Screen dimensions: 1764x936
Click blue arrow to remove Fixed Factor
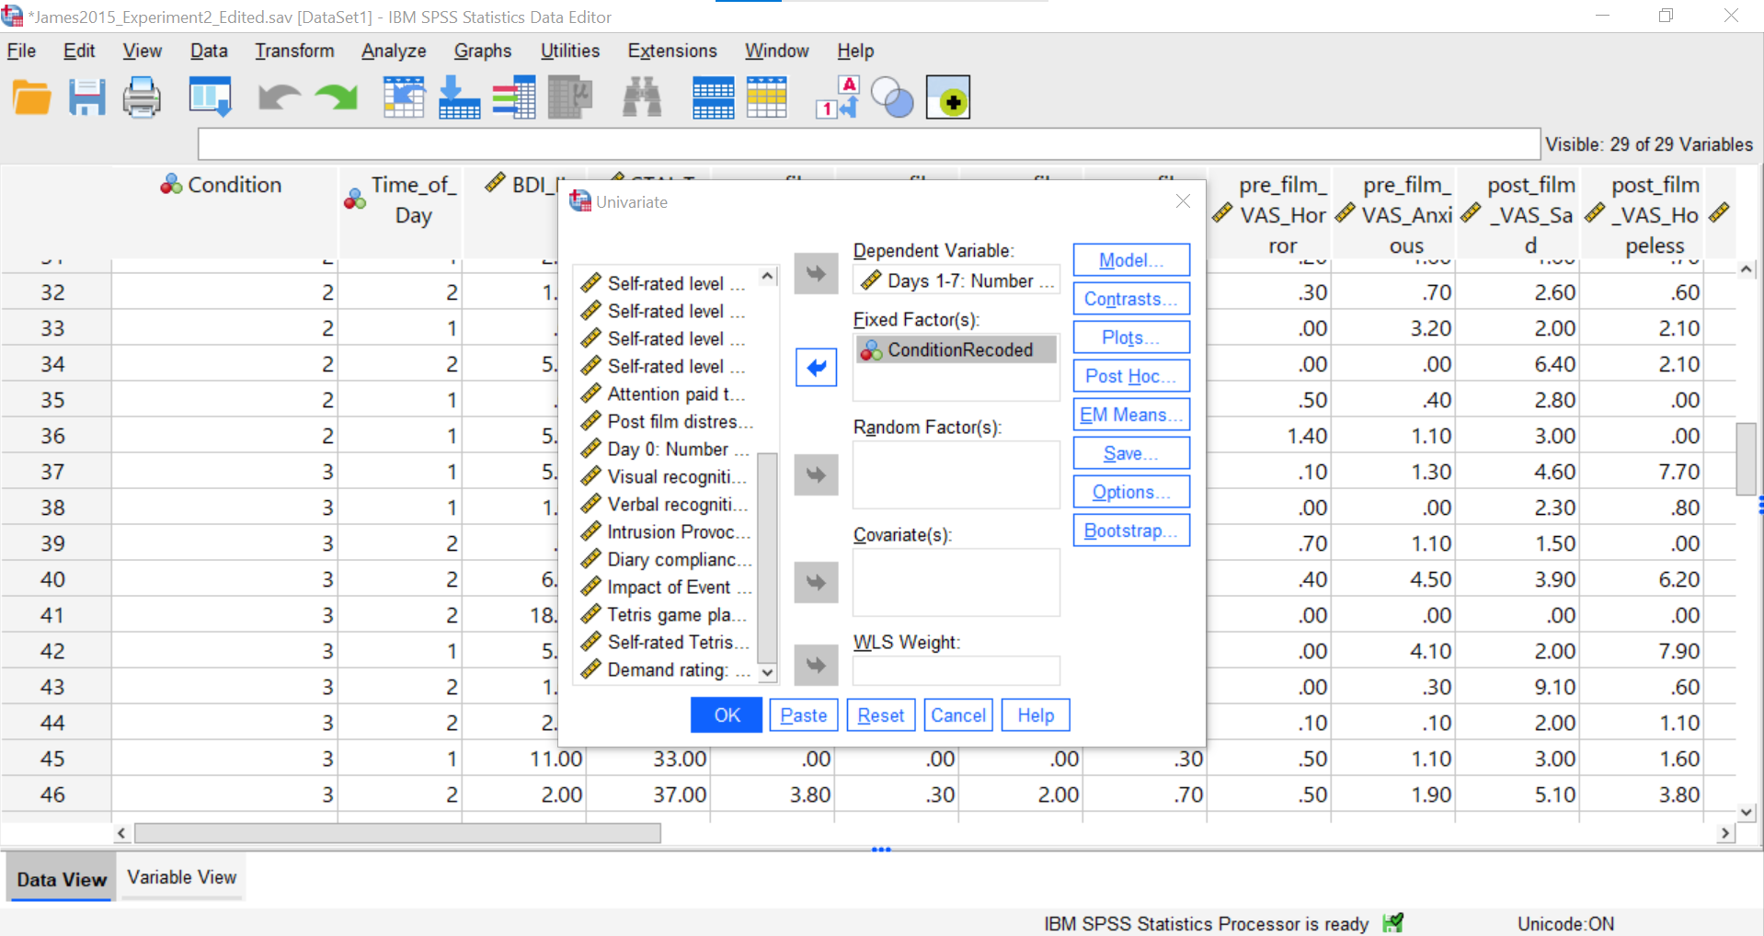tap(816, 368)
